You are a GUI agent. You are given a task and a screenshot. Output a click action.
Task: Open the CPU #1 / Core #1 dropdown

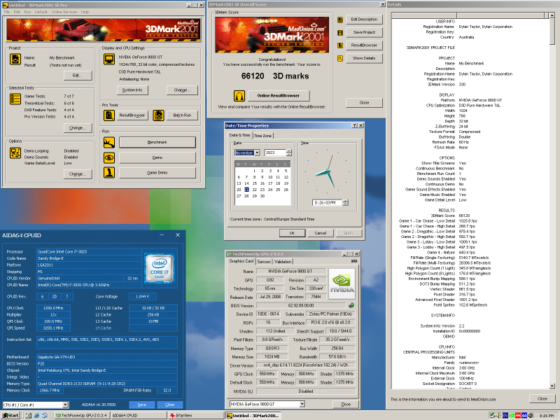pyautogui.click(x=65, y=405)
